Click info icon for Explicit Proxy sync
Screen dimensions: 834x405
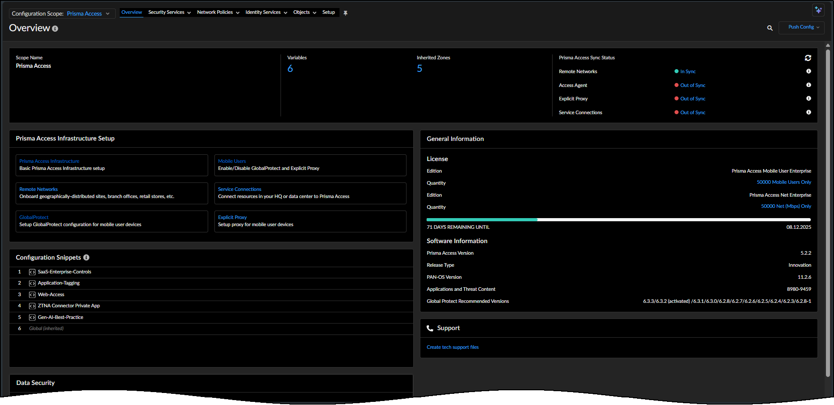click(x=808, y=99)
